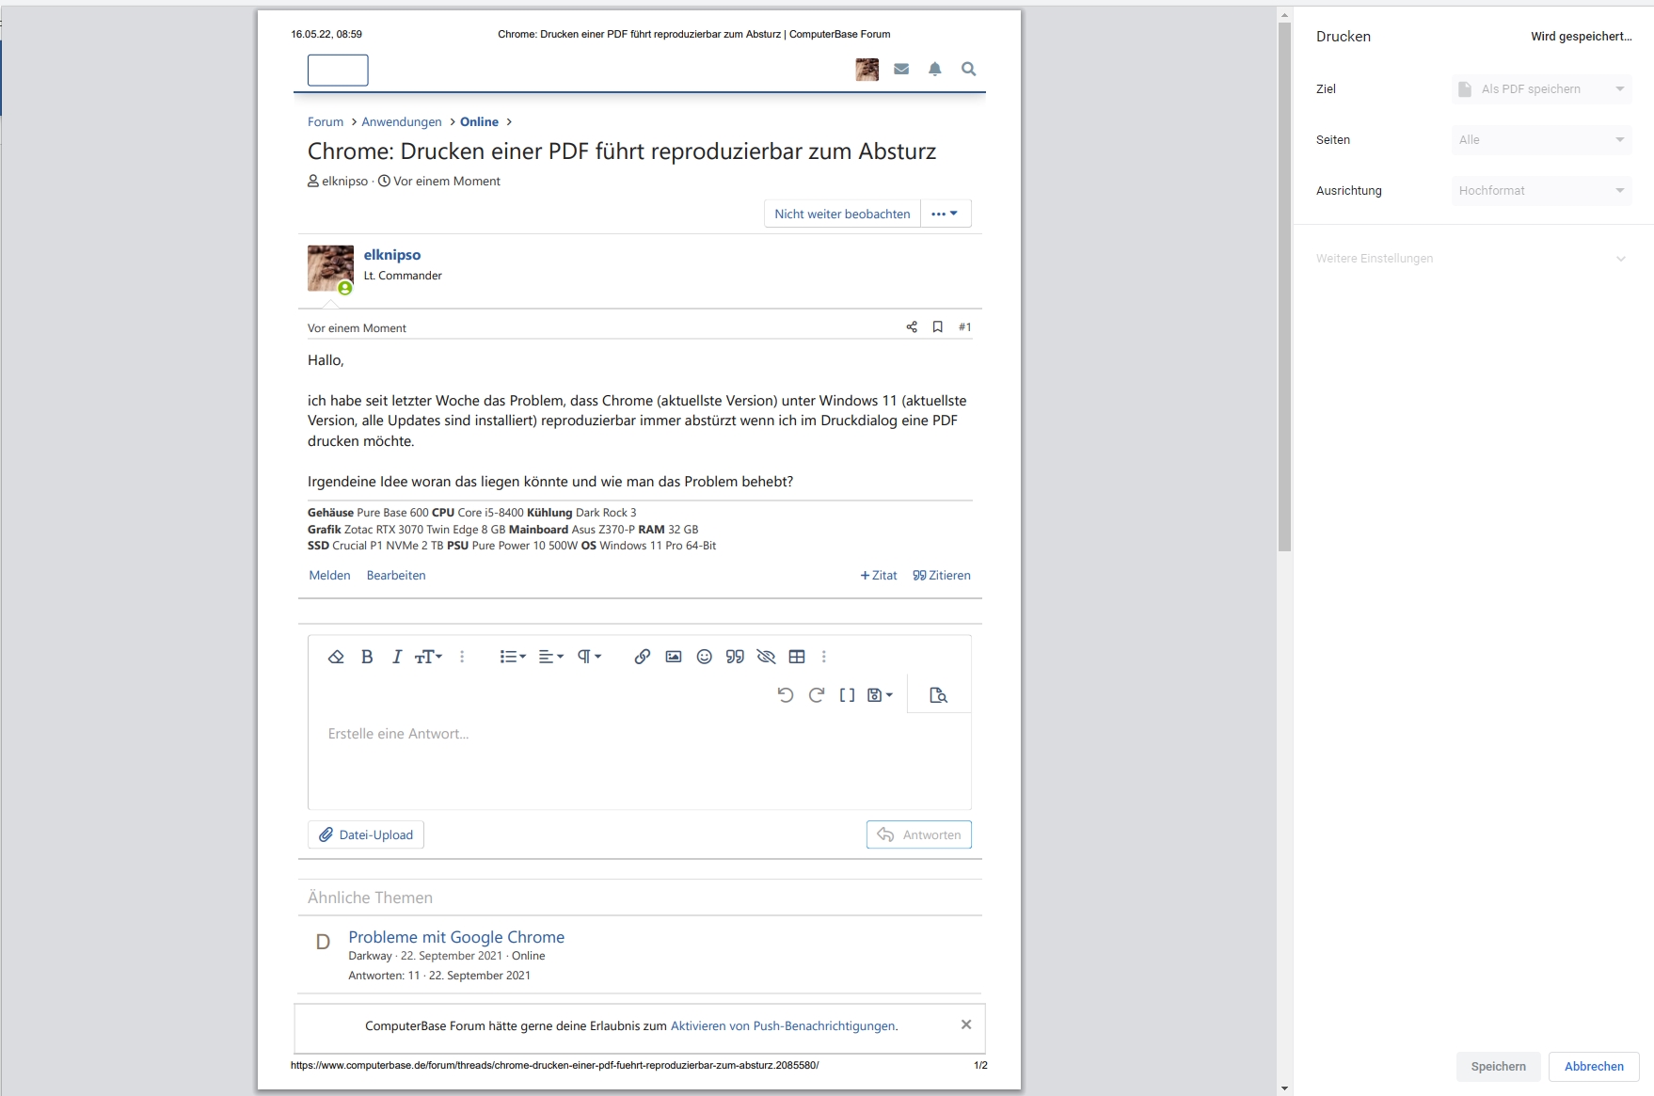
Task: Click the insert link icon
Action: click(643, 657)
